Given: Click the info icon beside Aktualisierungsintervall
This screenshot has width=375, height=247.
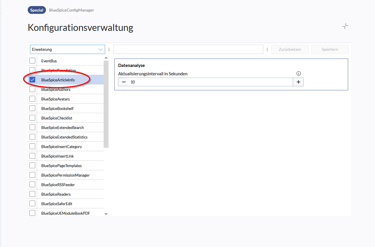Looking at the screenshot, I should pyautogui.click(x=299, y=74).
